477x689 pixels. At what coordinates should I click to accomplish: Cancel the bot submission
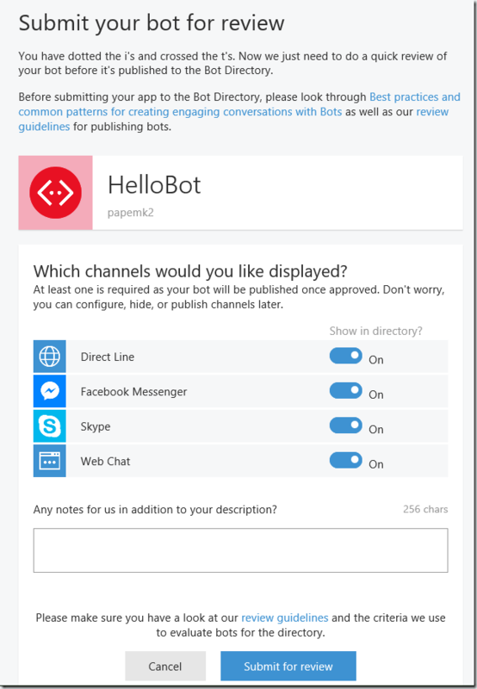pos(165,666)
